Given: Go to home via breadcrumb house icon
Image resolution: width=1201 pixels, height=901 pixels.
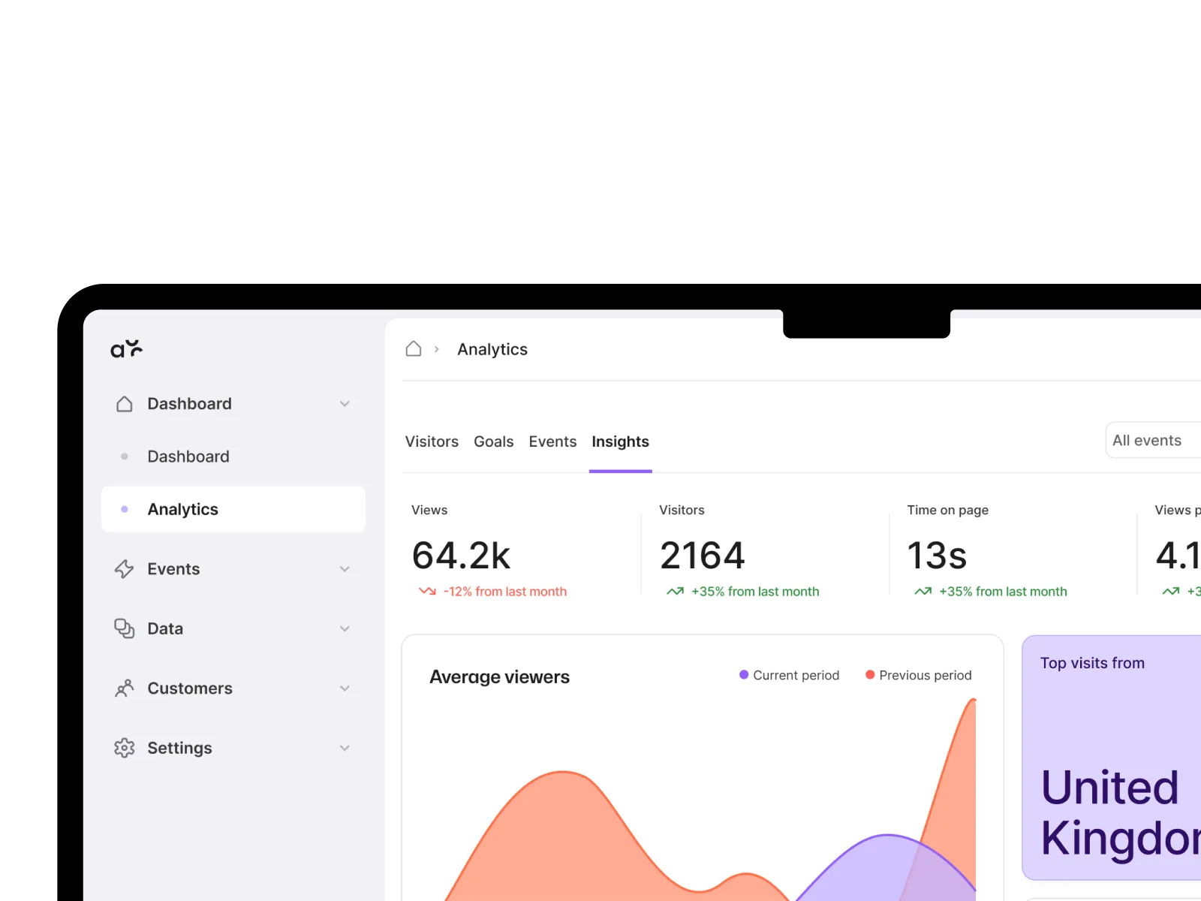Looking at the screenshot, I should [414, 349].
